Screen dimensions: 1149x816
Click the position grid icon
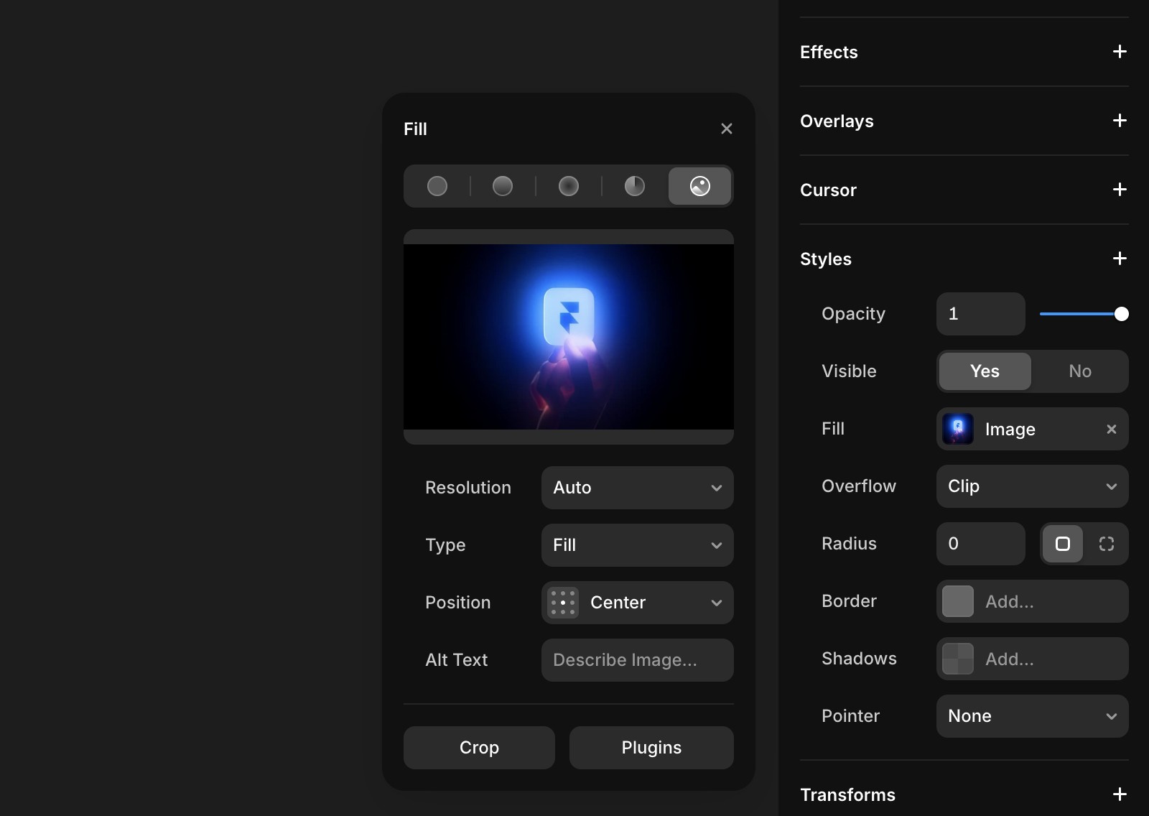(x=563, y=603)
